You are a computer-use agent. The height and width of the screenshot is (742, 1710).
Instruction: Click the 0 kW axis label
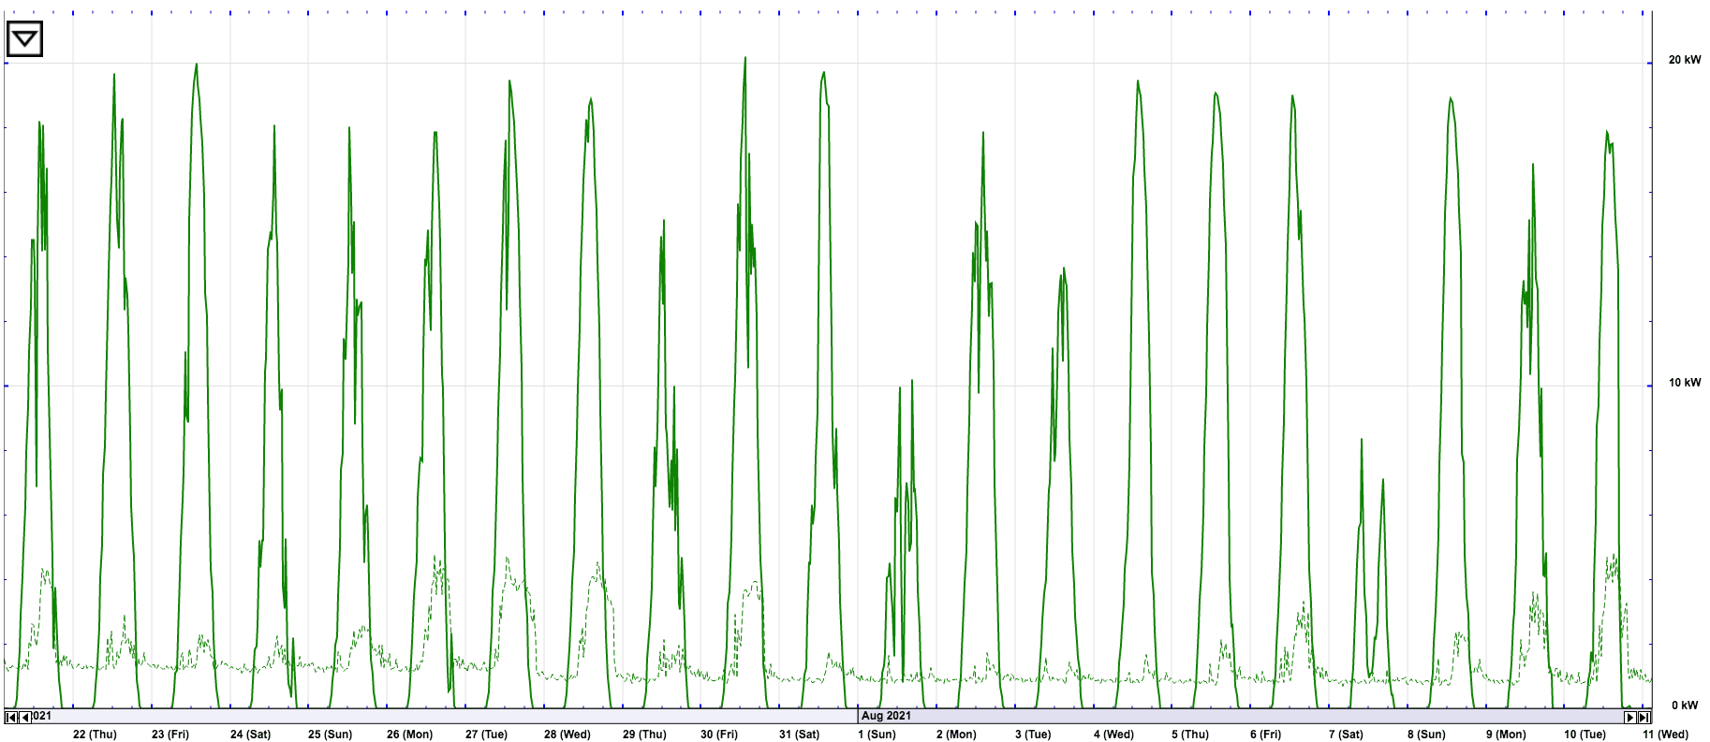pos(1686,706)
